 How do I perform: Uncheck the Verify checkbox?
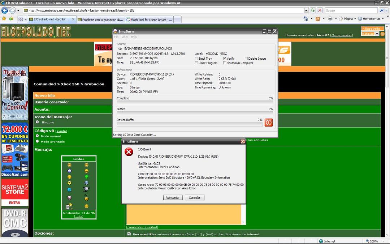pos(225,59)
